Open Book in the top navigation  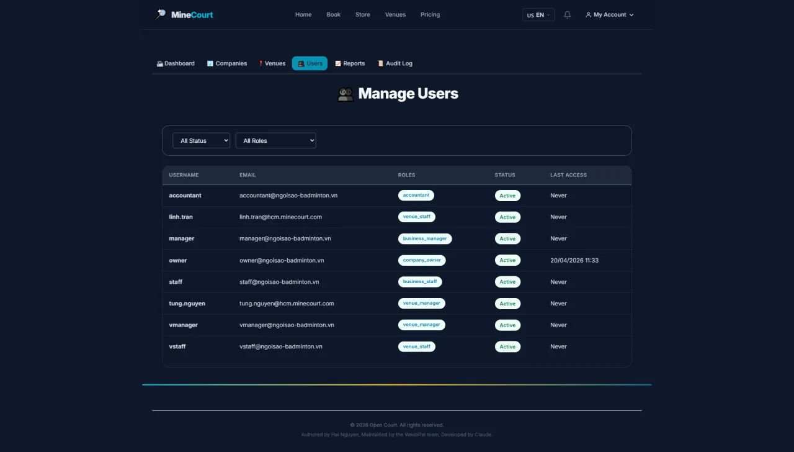click(x=334, y=15)
